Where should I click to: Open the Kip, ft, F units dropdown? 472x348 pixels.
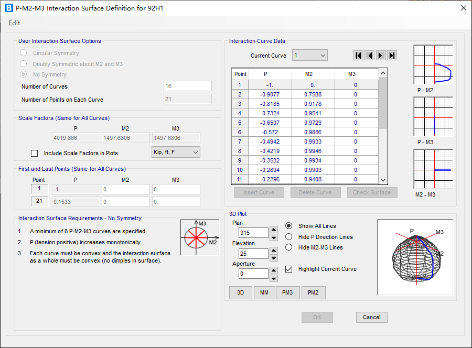click(x=176, y=152)
